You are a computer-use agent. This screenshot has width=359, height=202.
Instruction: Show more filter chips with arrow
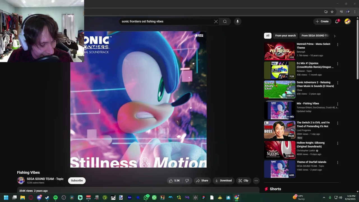(x=335, y=36)
